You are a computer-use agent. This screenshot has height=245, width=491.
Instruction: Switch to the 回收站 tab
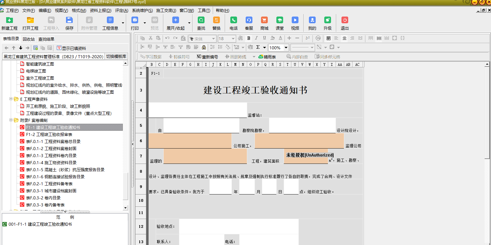coord(29,39)
